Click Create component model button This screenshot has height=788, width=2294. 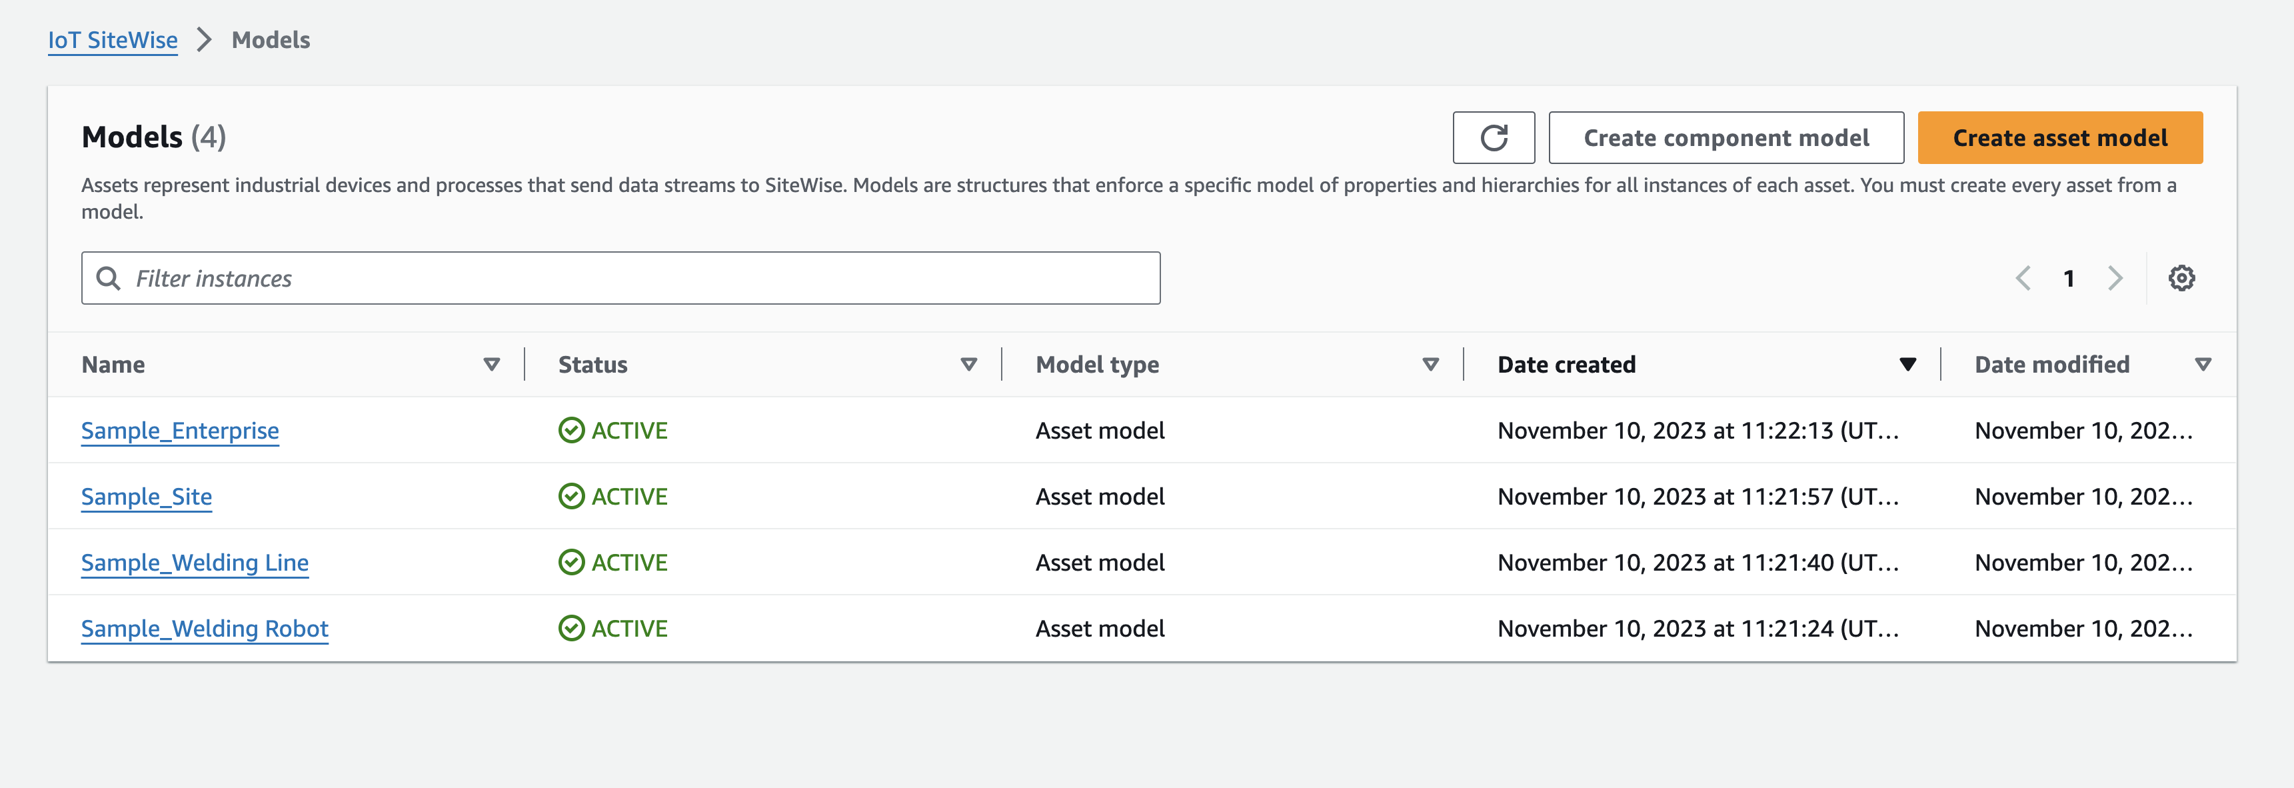(1725, 138)
